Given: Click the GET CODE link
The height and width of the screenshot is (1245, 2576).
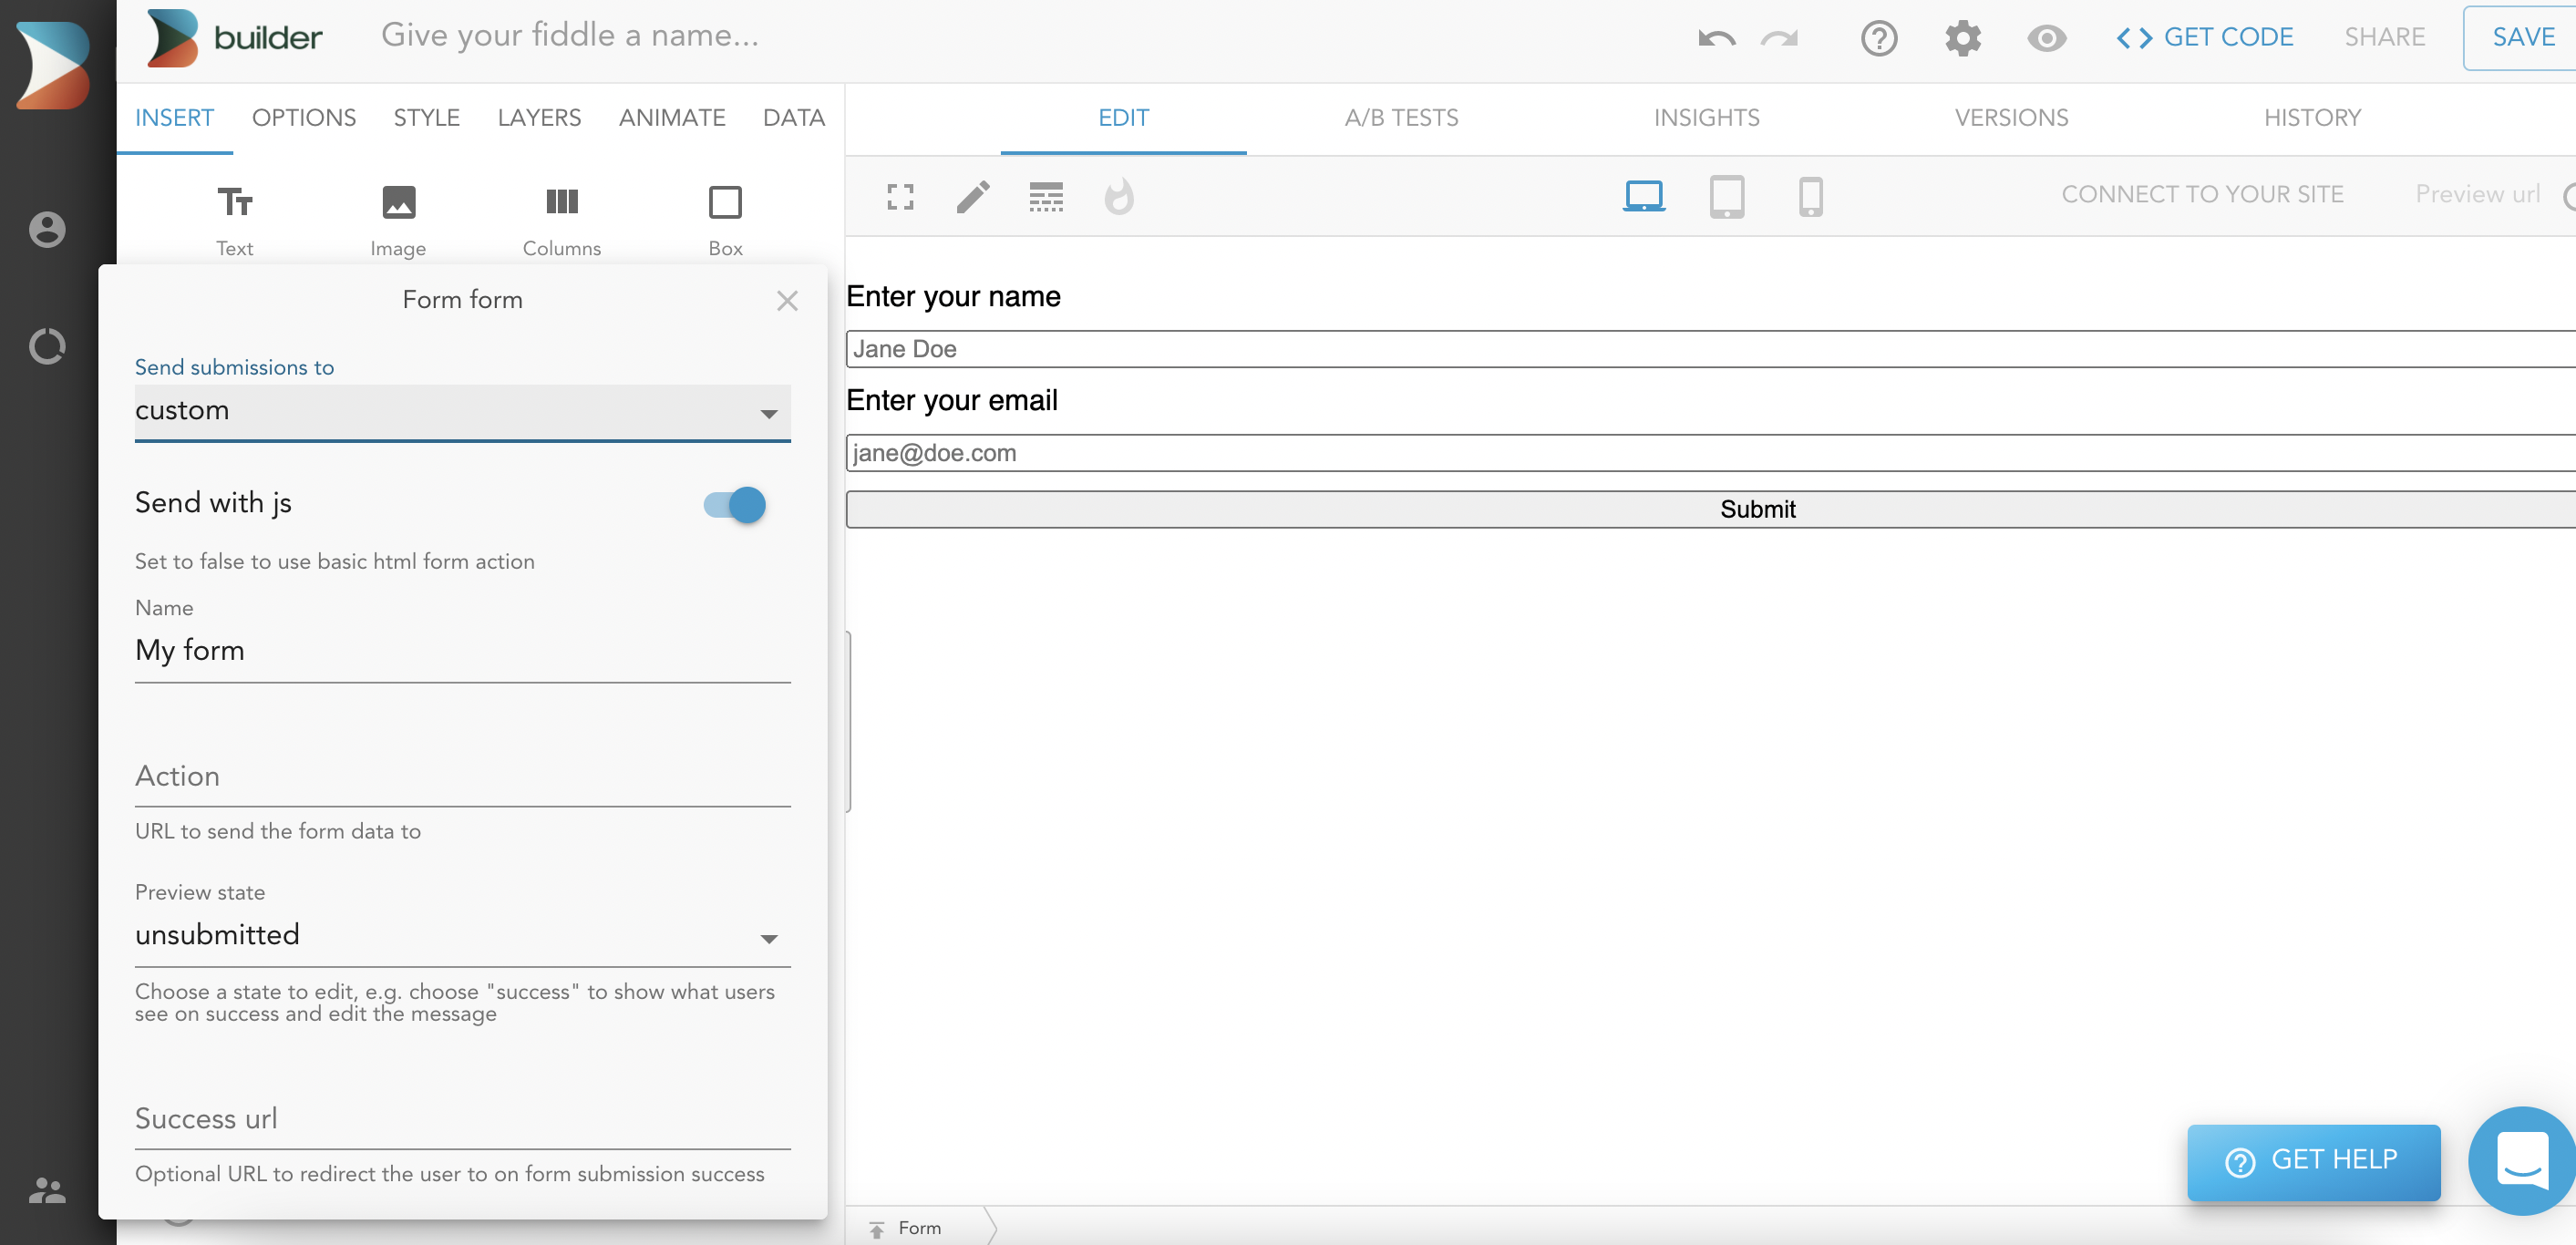Looking at the screenshot, I should tap(2205, 38).
